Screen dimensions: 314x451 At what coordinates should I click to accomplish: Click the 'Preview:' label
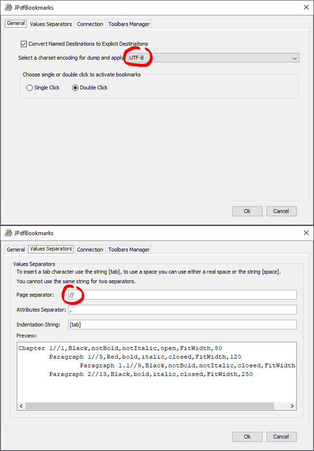[26, 336]
